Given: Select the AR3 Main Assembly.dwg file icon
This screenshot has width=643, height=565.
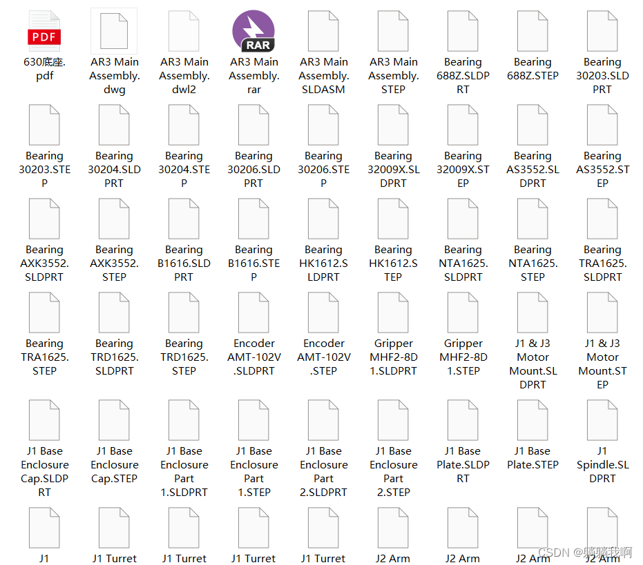Looking at the screenshot, I should [114, 31].
